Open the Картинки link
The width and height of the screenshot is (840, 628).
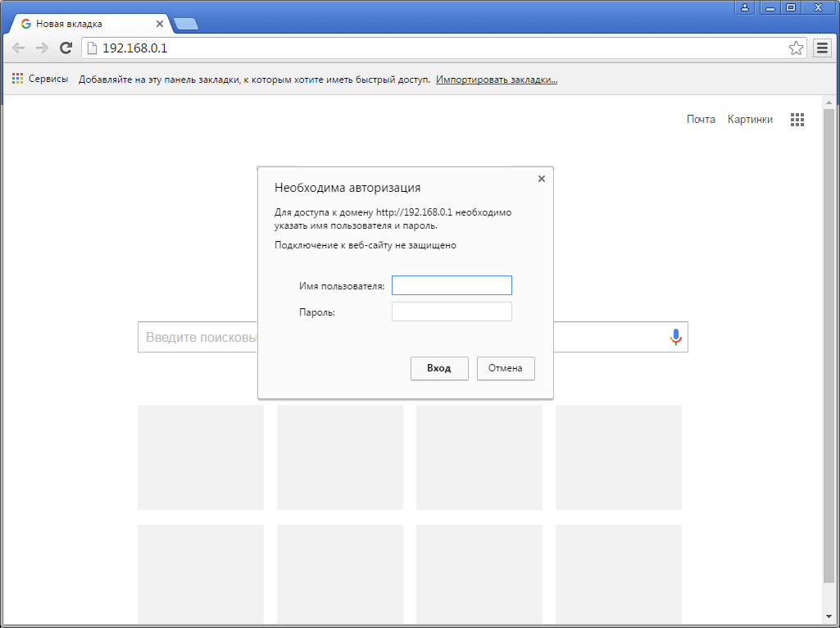(750, 120)
